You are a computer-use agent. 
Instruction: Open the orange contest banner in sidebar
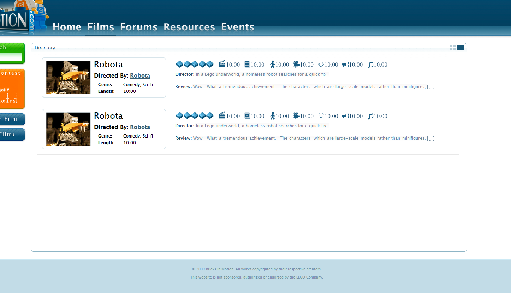coord(12,89)
